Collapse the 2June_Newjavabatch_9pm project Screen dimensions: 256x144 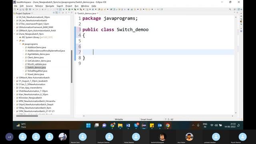coord(14,34)
